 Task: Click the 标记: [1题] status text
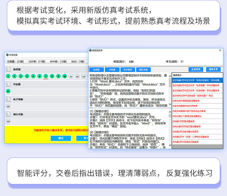click(78, 62)
